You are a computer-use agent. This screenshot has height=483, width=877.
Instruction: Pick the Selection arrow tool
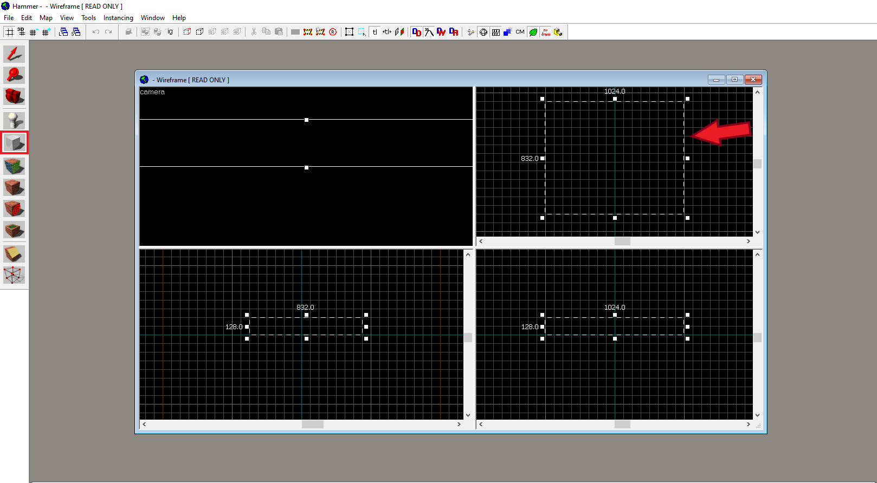[x=14, y=54]
